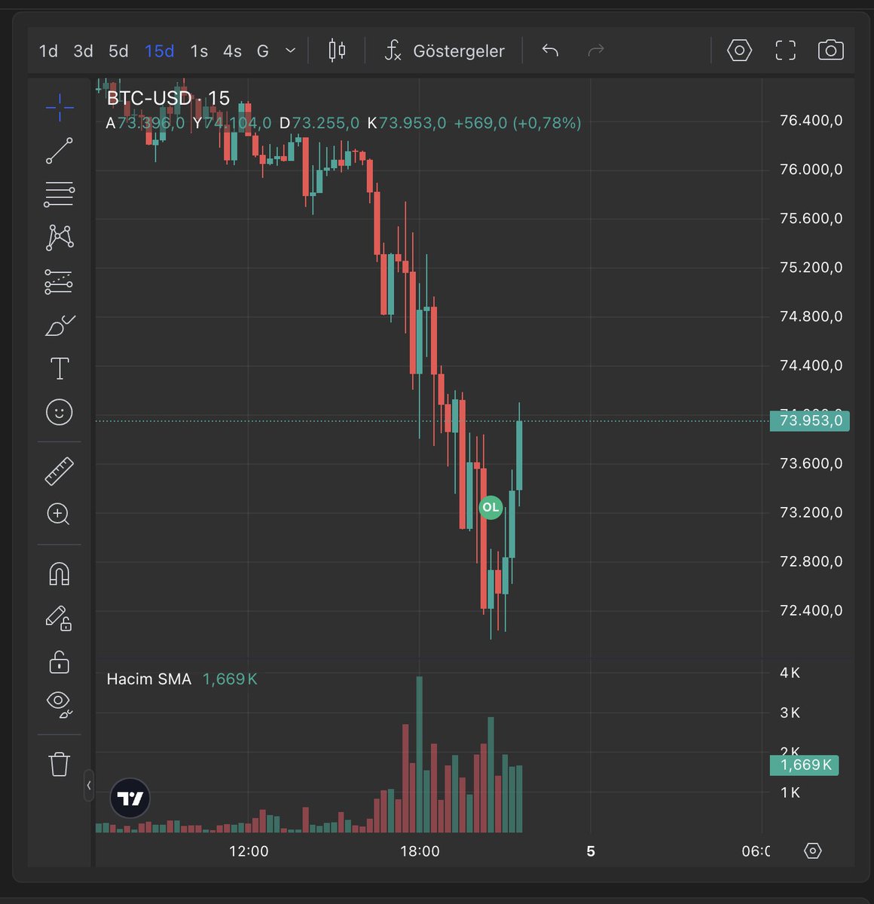Click the Hacim SMA indicator label

click(x=148, y=679)
